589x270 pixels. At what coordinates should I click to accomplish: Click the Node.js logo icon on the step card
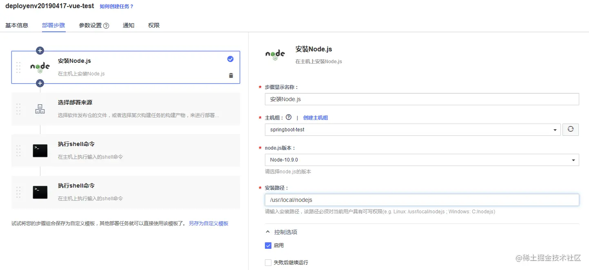pos(39,66)
